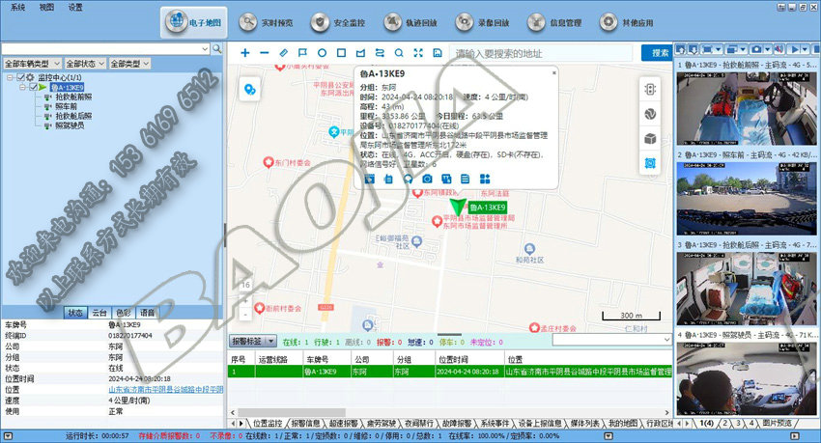Uncheck the 监控中心 tree checkbox
This screenshot has width=821, height=443.
click(20, 77)
